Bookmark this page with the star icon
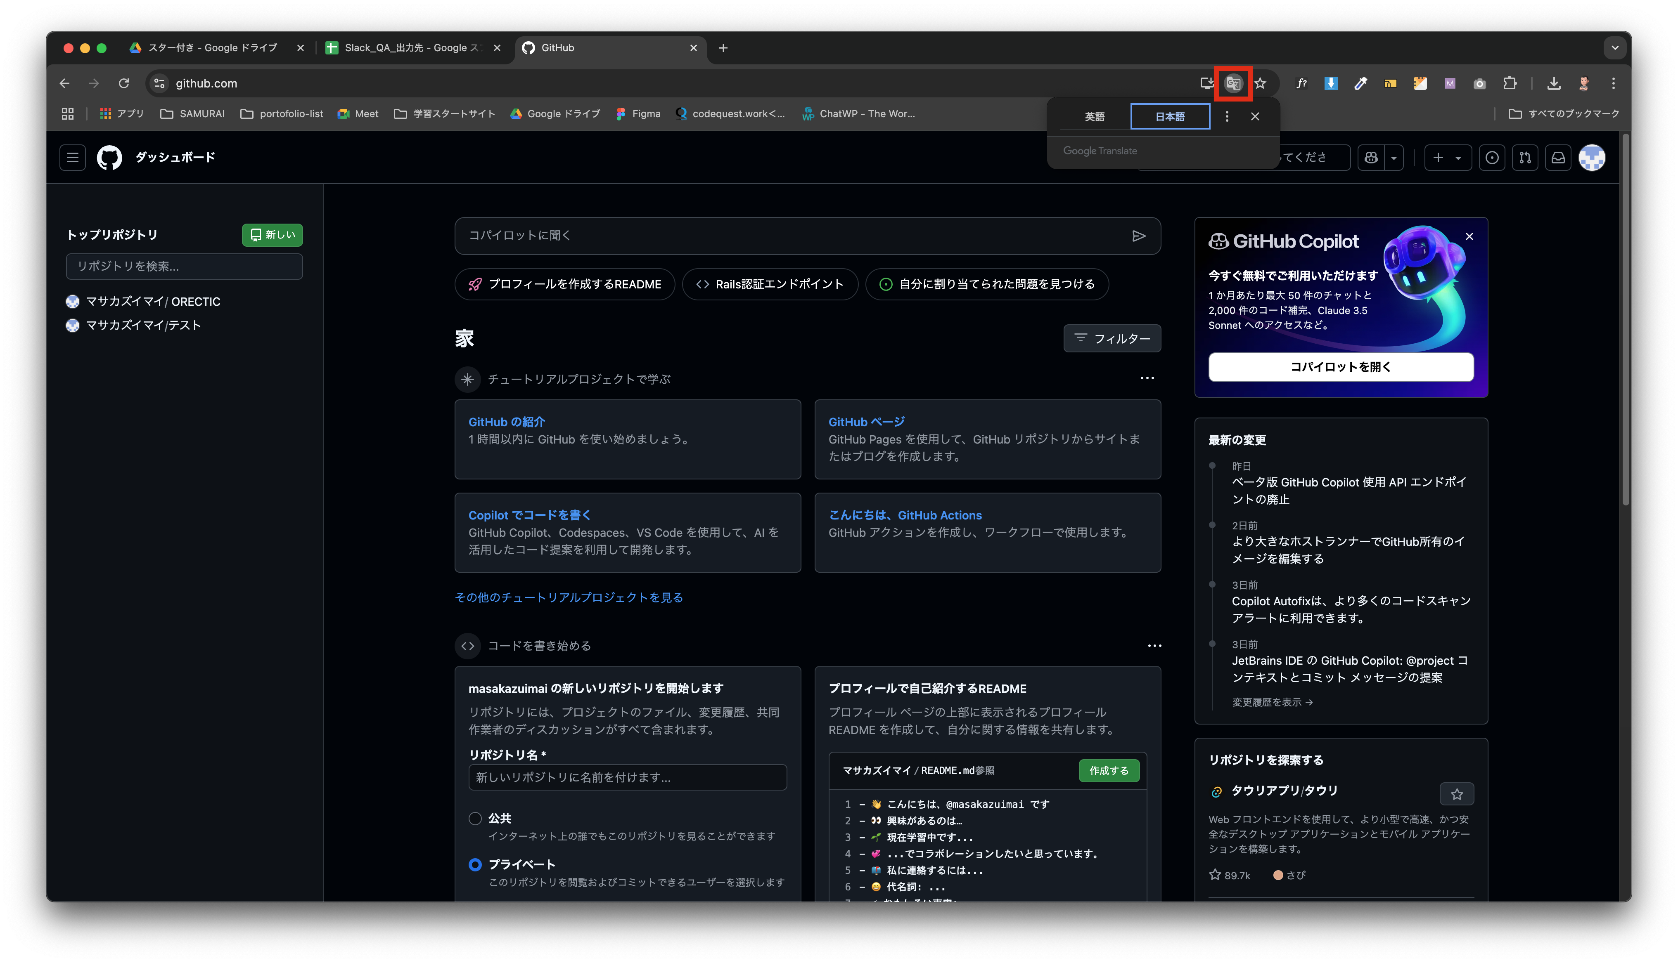1678x963 pixels. coord(1261,83)
